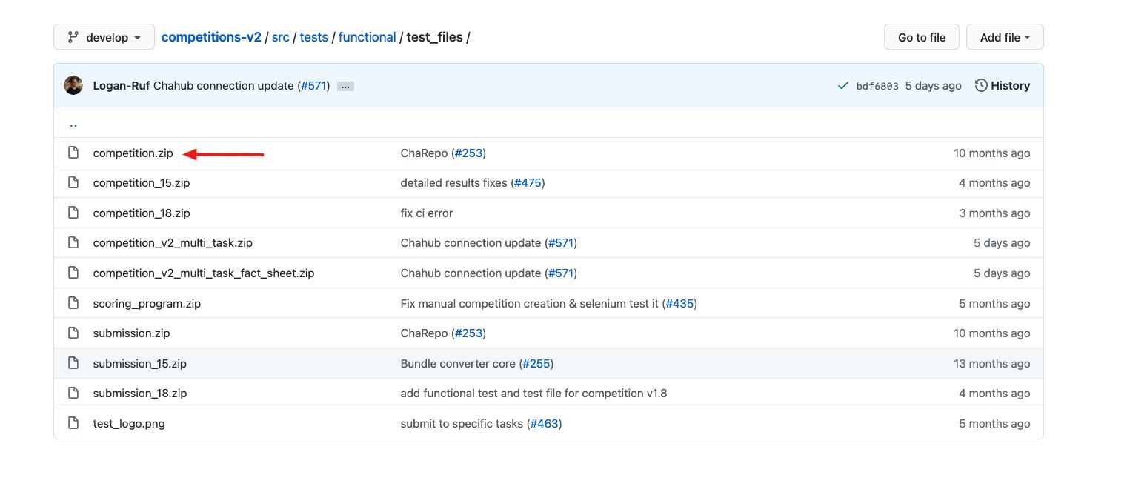Click the green commit status checkmark
The width and height of the screenshot is (1147, 478).
pos(842,86)
